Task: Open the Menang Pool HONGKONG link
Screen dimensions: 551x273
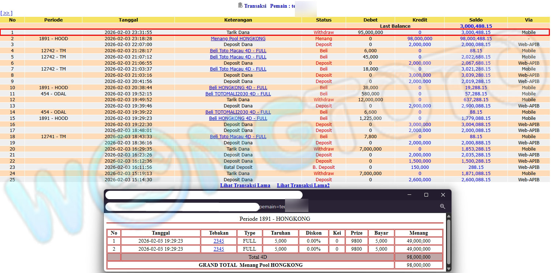Action: pyautogui.click(x=238, y=39)
